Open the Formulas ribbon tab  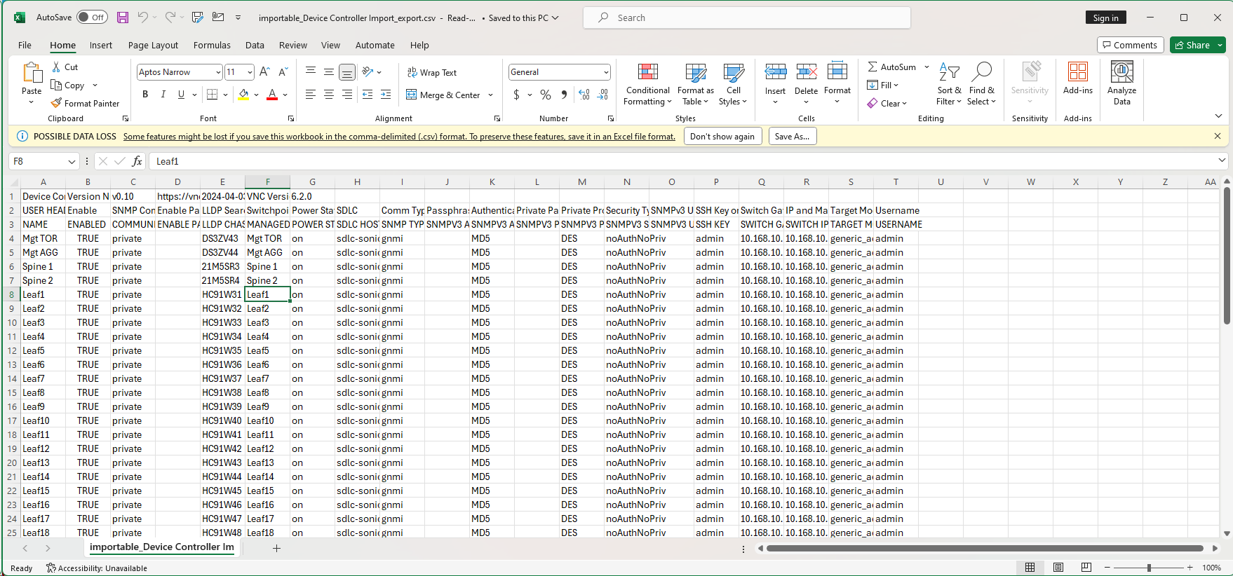tap(212, 45)
